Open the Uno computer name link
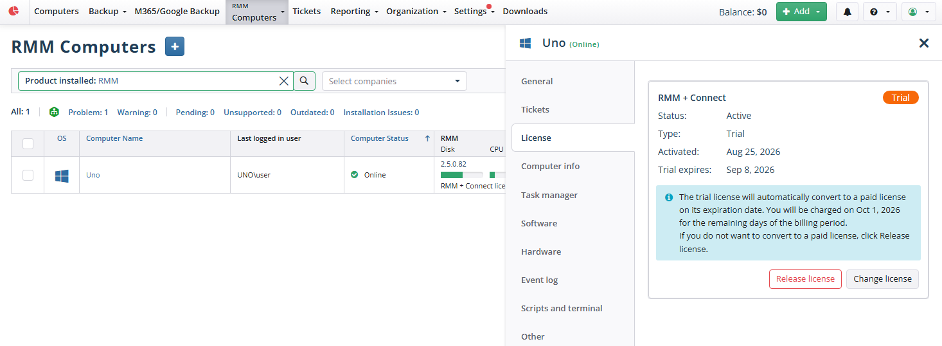 (93, 175)
